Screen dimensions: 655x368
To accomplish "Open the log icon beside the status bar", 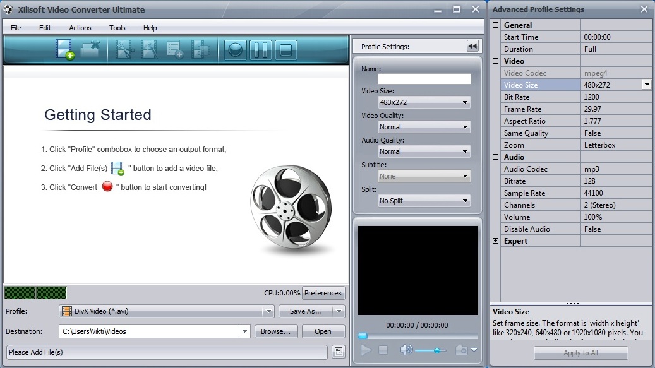I will (339, 352).
